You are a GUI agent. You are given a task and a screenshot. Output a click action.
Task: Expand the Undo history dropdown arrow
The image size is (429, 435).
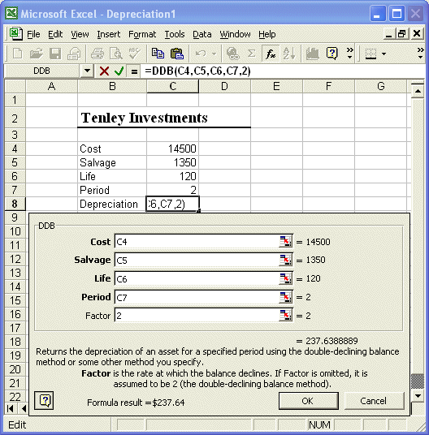click(214, 54)
